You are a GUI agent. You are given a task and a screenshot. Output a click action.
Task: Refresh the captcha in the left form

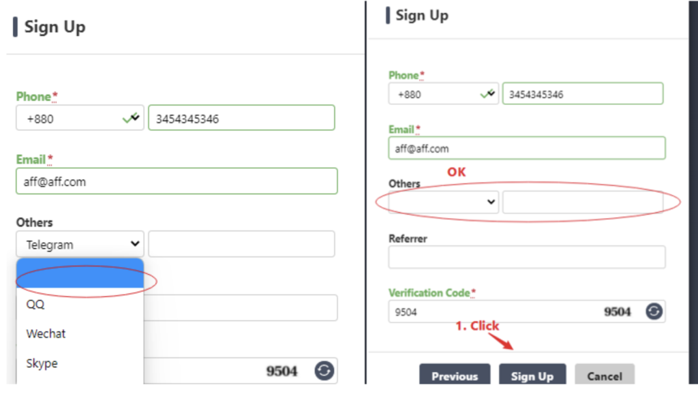pos(324,371)
